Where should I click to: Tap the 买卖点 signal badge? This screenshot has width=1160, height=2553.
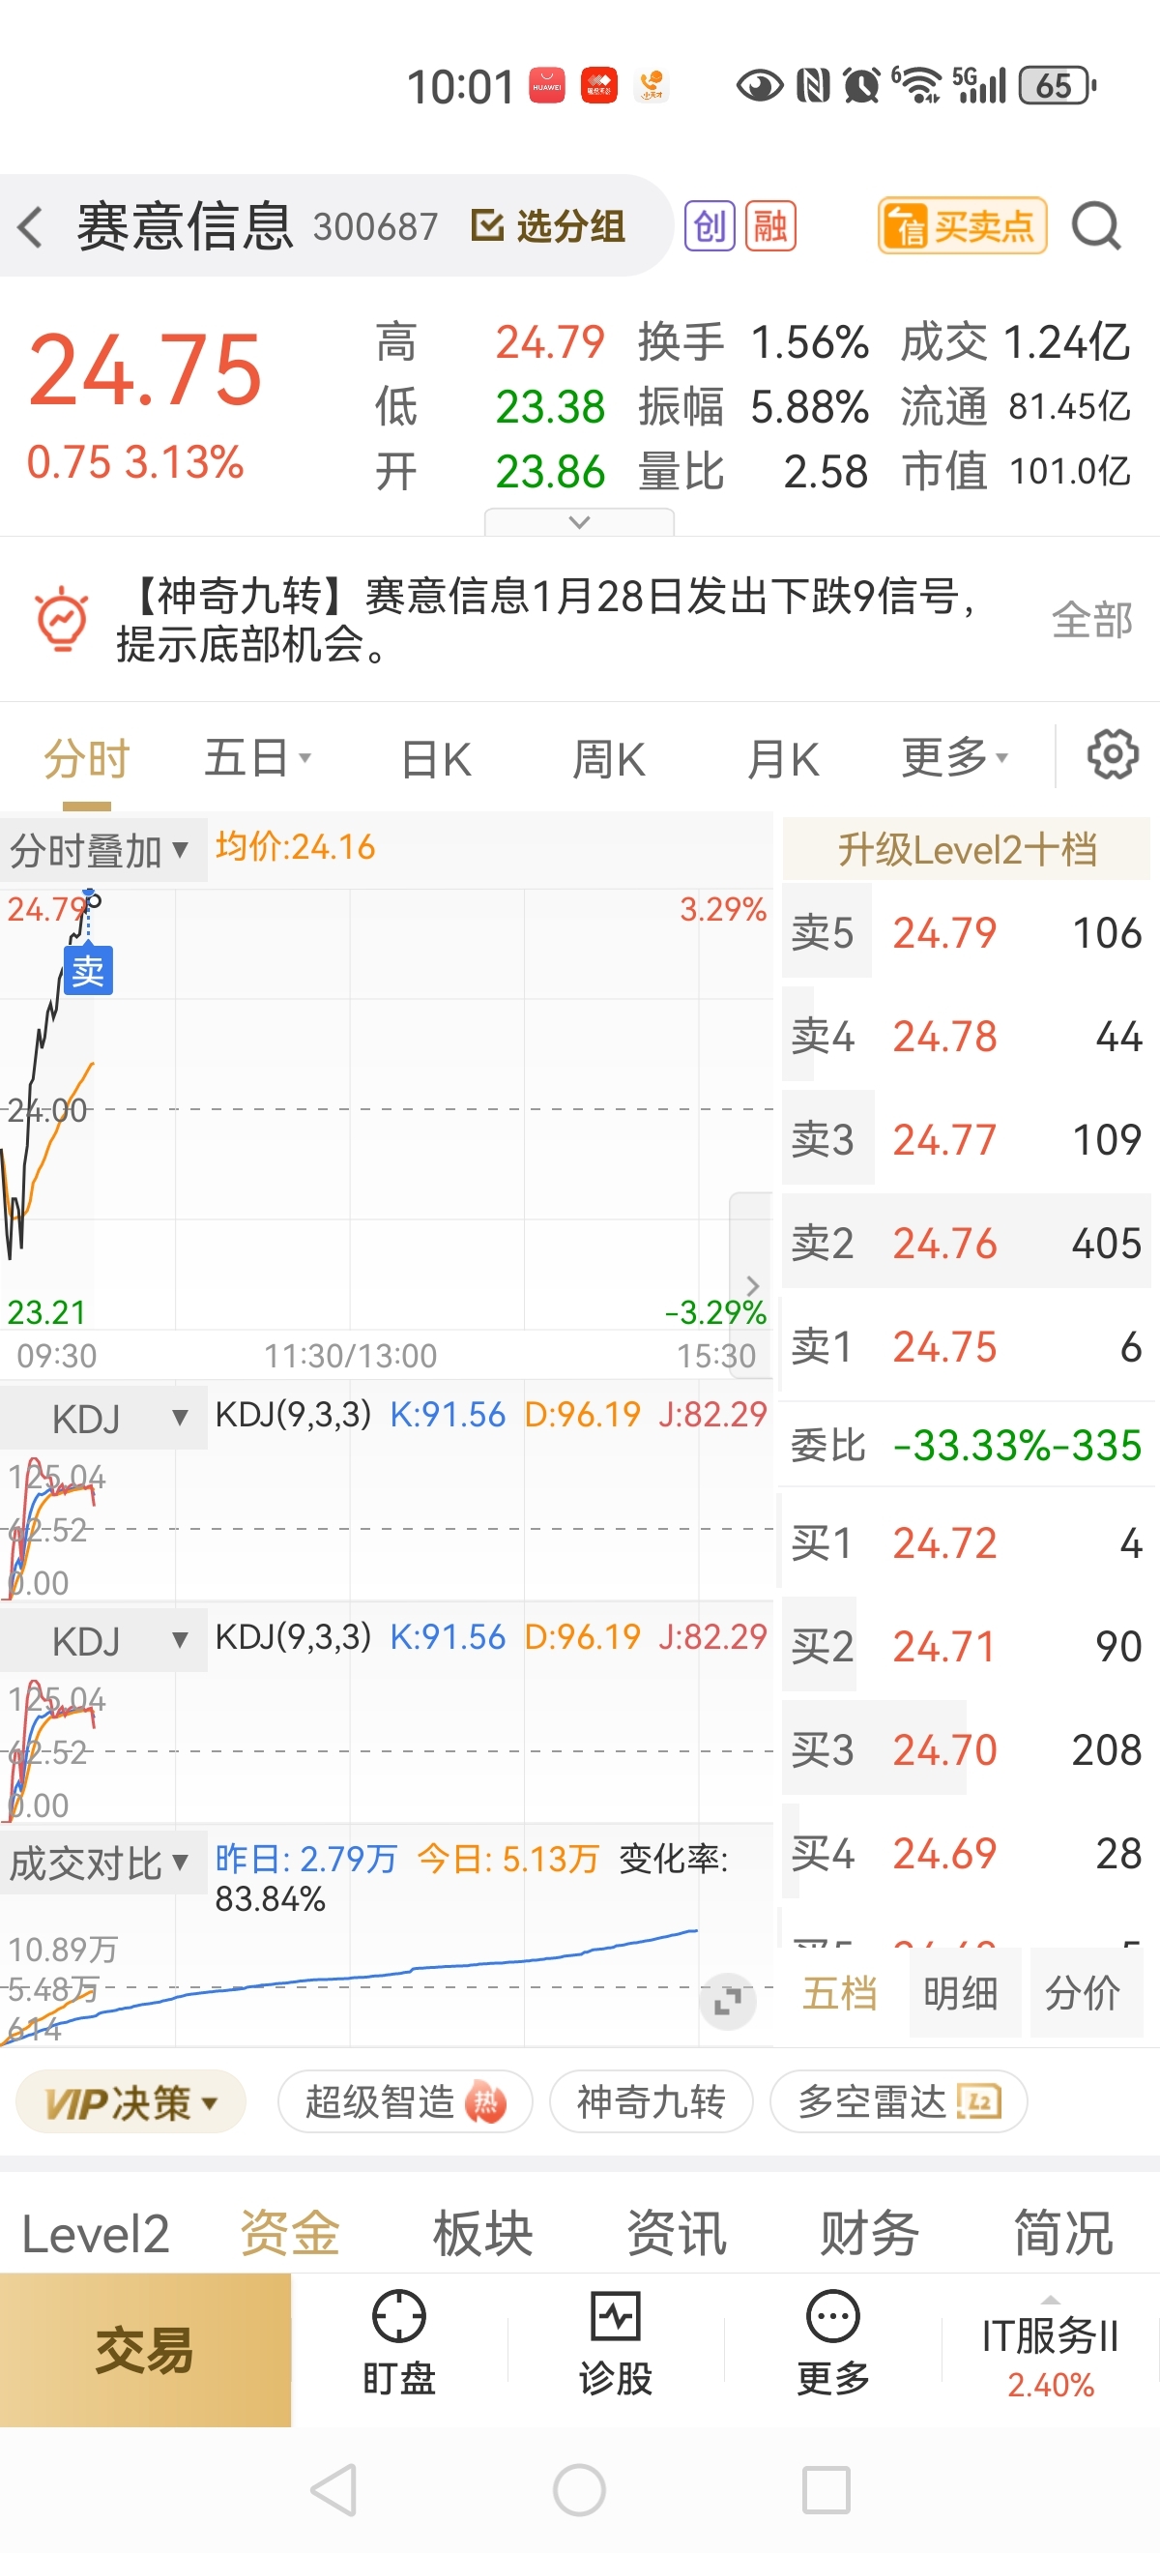(961, 227)
